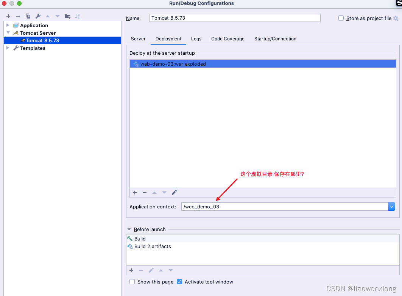This screenshot has height=296, width=402.
Task: Click the Before launch section title
Action: point(150,229)
